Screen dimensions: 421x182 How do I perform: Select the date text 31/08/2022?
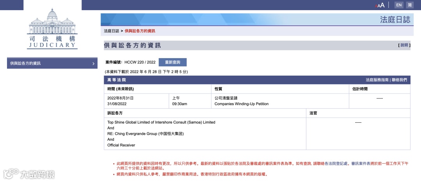click(117, 104)
